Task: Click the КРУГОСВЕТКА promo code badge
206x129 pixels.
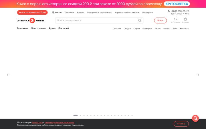Action: click(177, 4)
